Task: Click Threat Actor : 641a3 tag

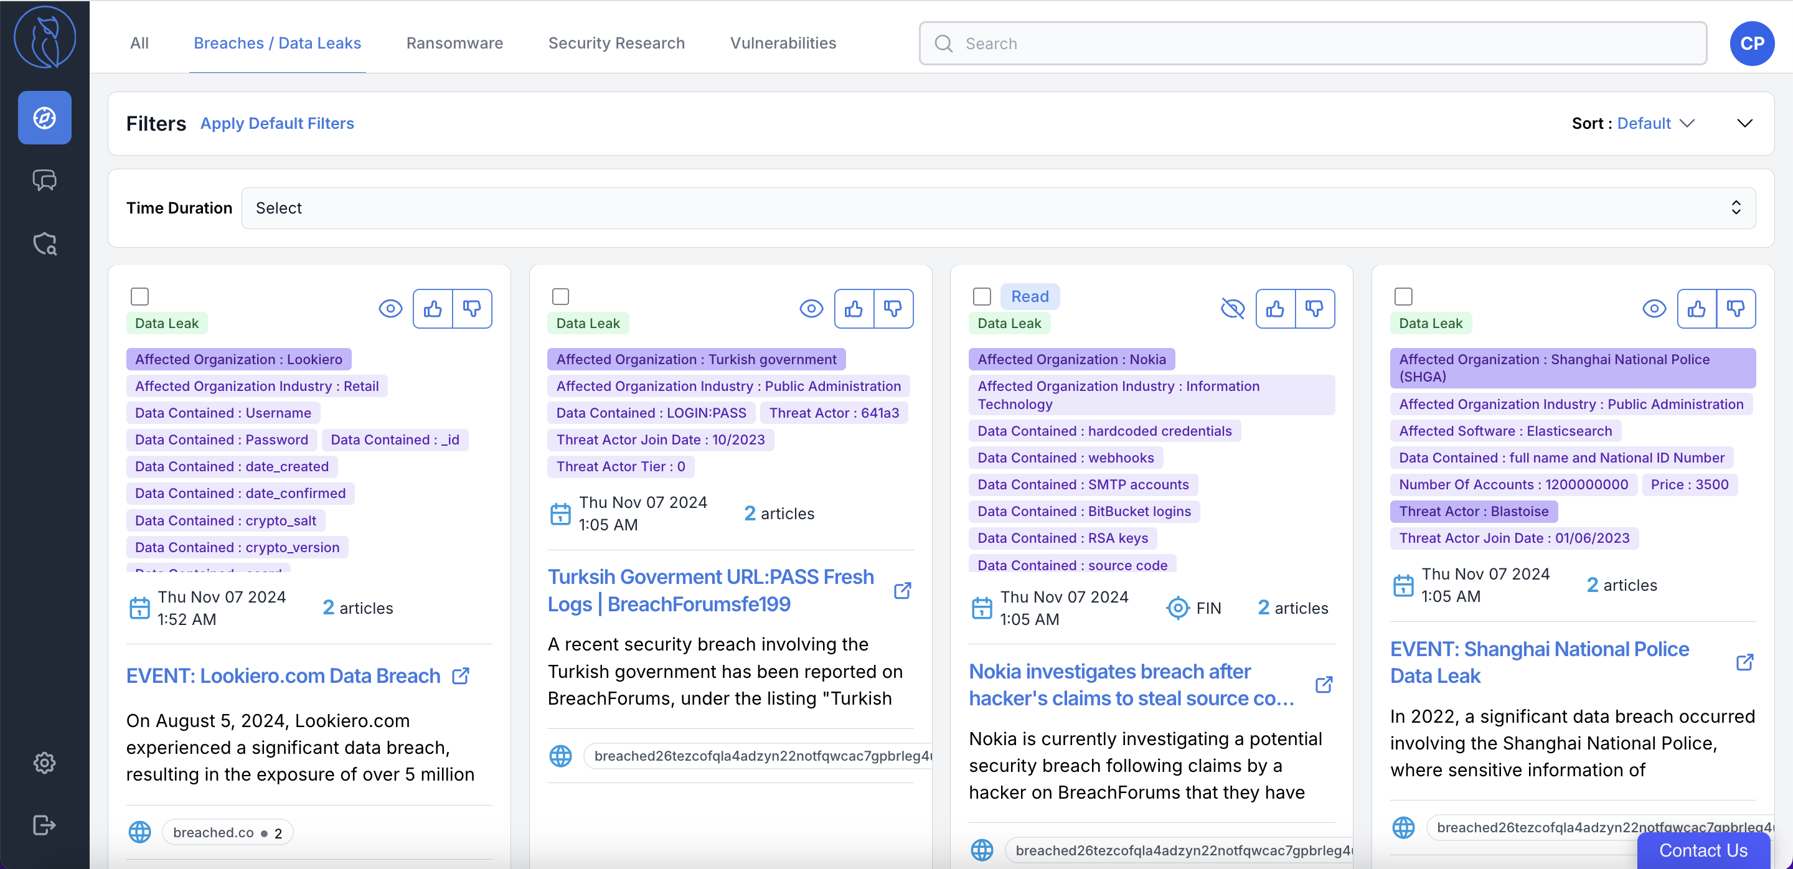Action: coord(834,413)
